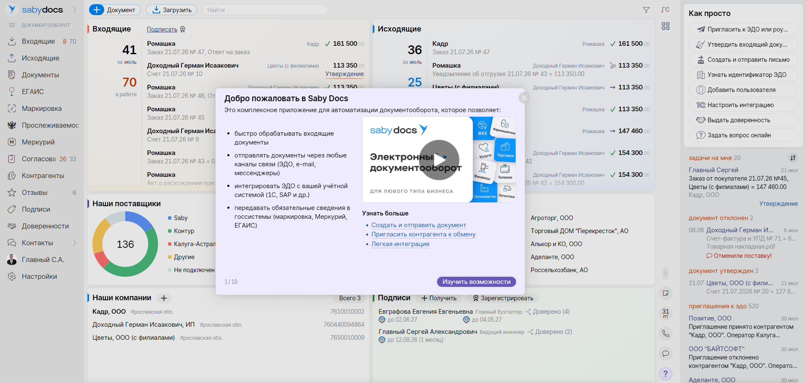
Task: Open the Позитив, ООО invitation notification
Action: click(743, 327)
